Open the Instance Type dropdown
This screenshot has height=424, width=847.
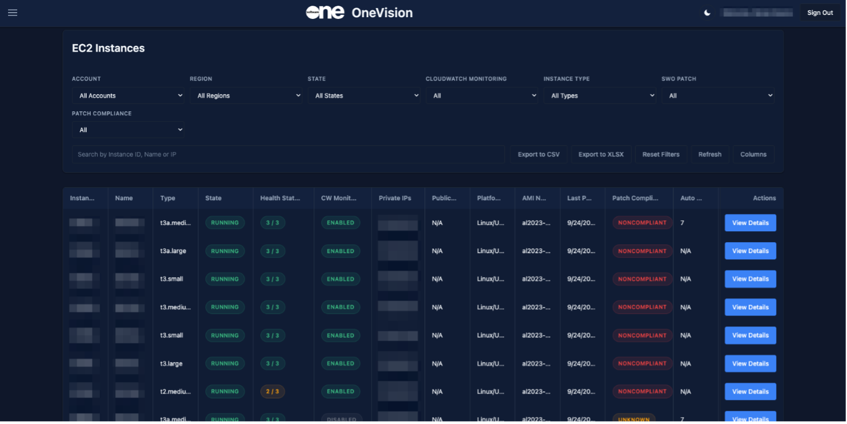600,96
